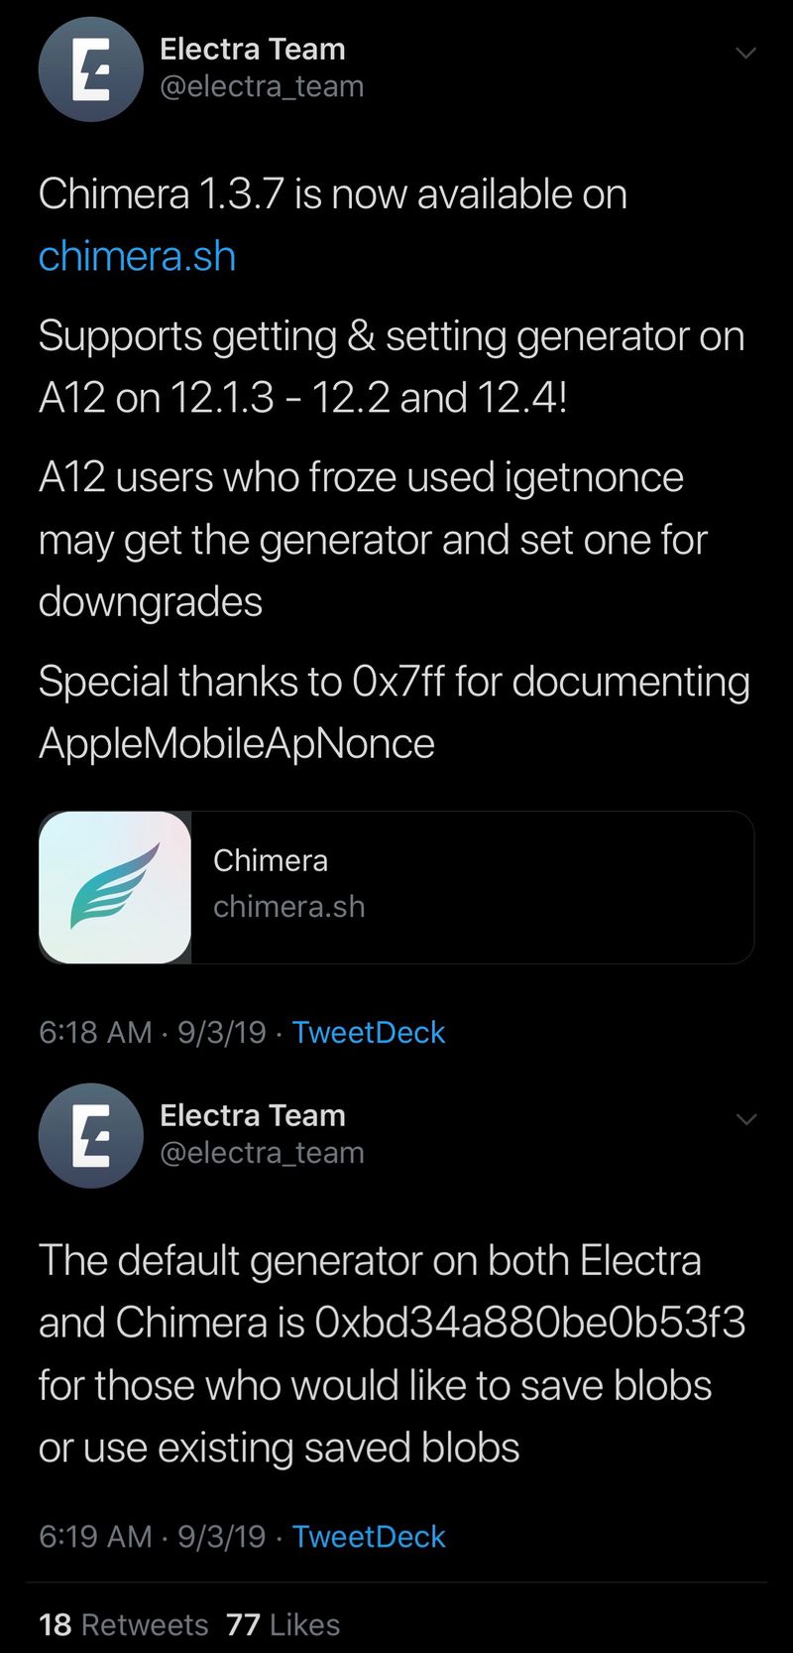Viewport: 793px width, 1653px height.
Task: Open @electra_team handle on first tweet
Action: 262,86
